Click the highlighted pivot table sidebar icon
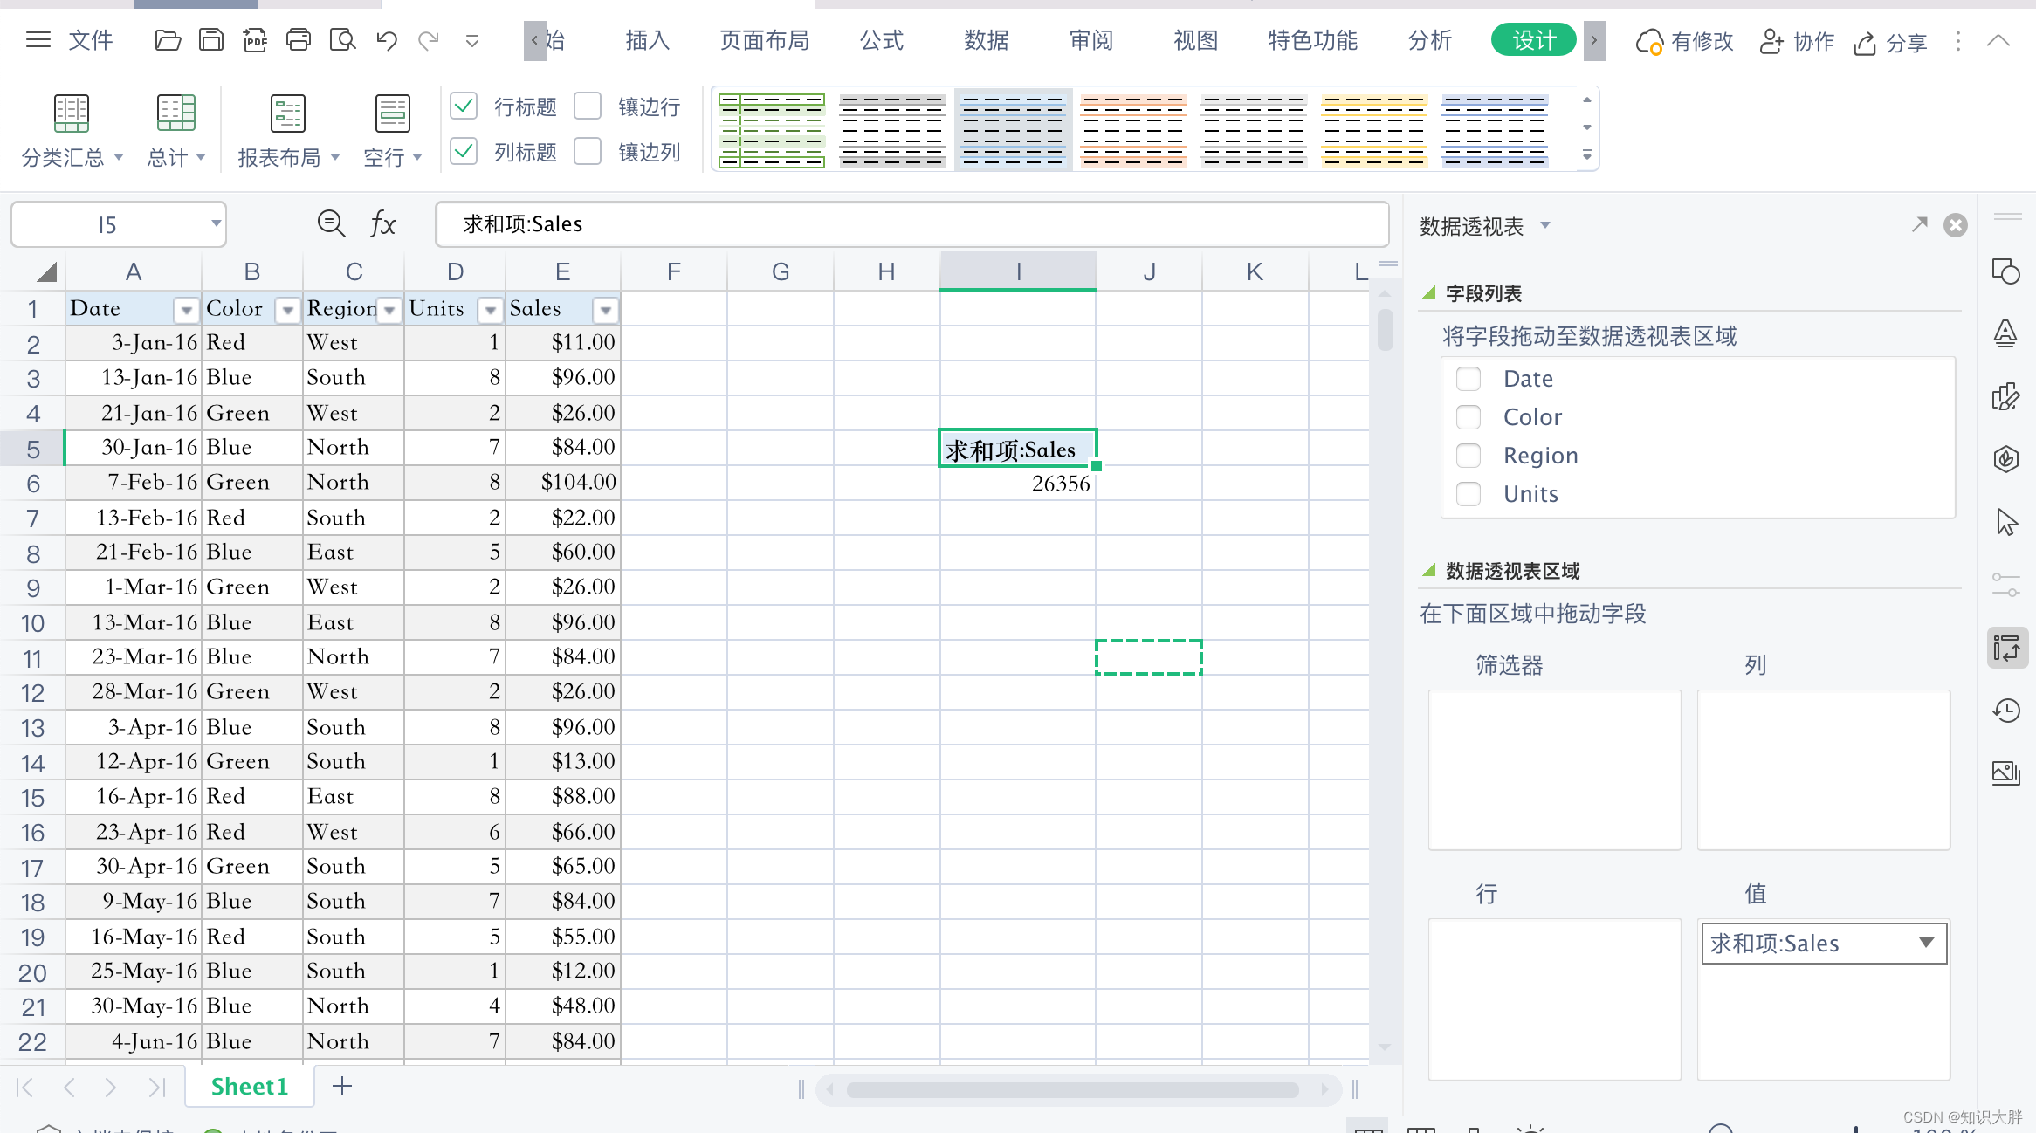 pos(2006,648)
